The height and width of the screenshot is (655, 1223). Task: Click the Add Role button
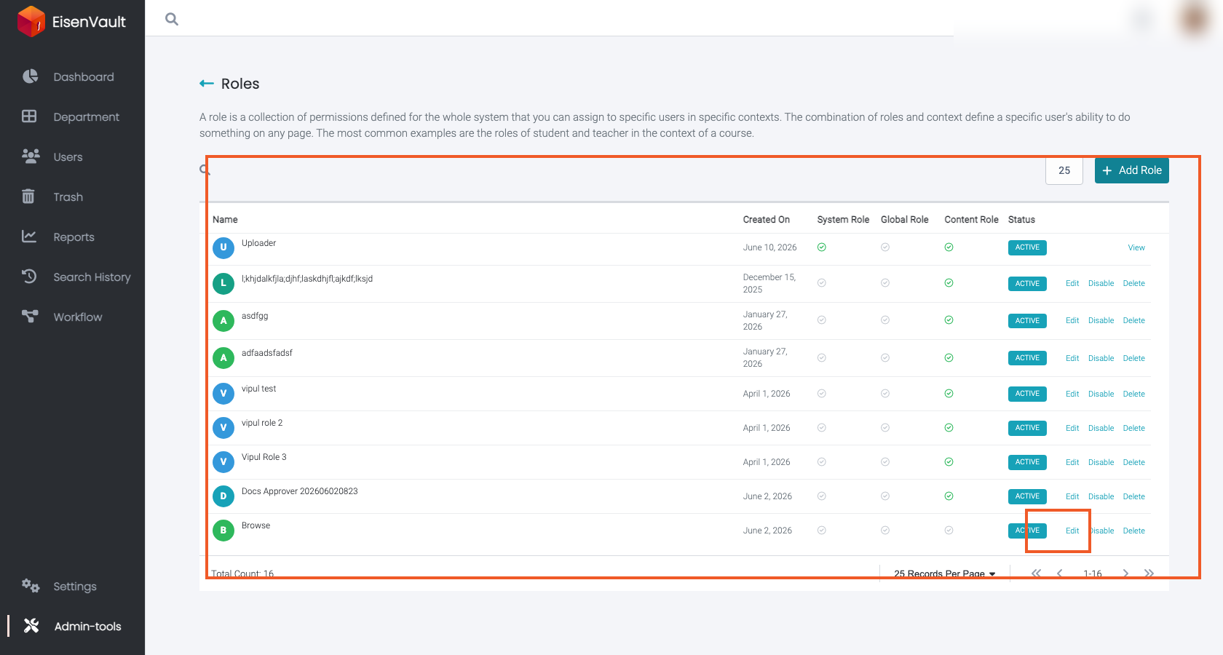click(1132, 170)
